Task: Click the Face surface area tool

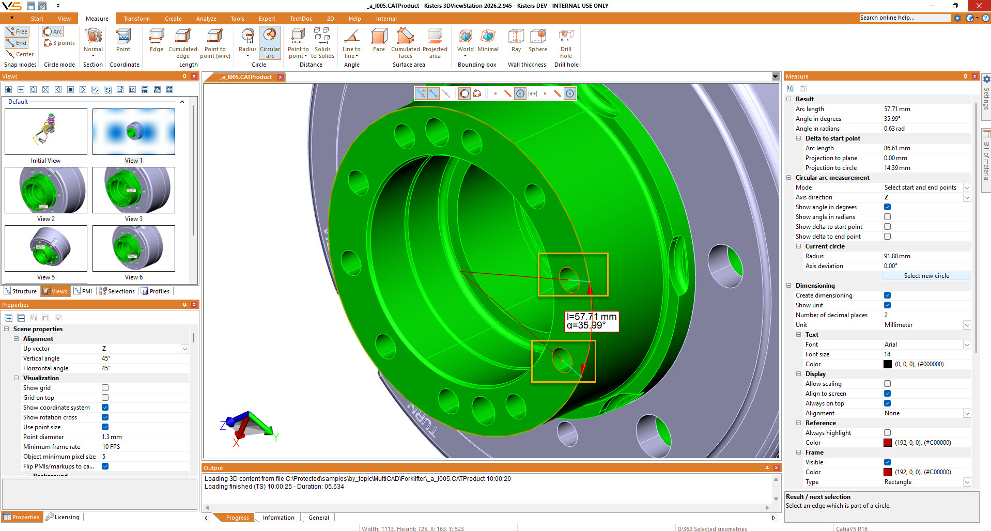Action: pyautogui.click(x=379, y=40)
